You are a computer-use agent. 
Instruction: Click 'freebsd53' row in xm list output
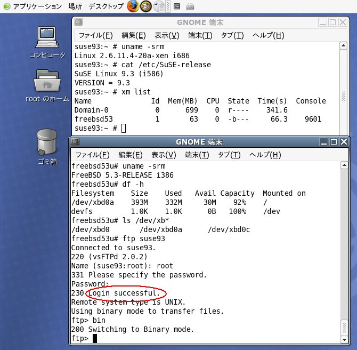tap(198, 119)
